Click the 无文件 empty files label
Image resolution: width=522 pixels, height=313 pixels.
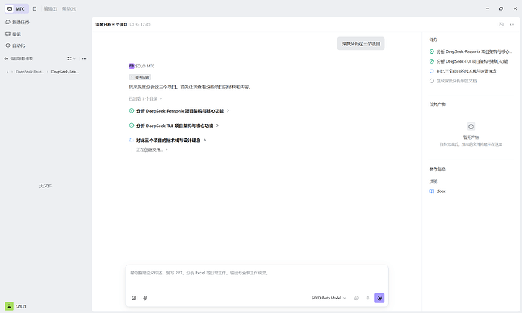click(45, 186)
